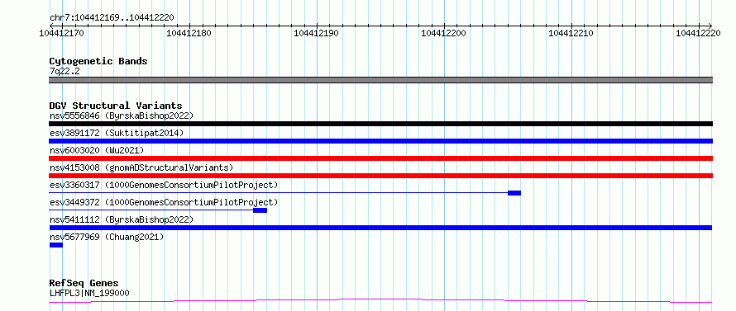
Task: Click ruler position 104412220
Action: click(x=699, y=33)
